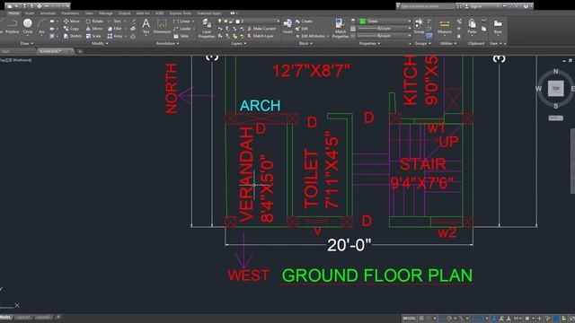
Task: Open Layer Properties manager
Action: point(207,29)
